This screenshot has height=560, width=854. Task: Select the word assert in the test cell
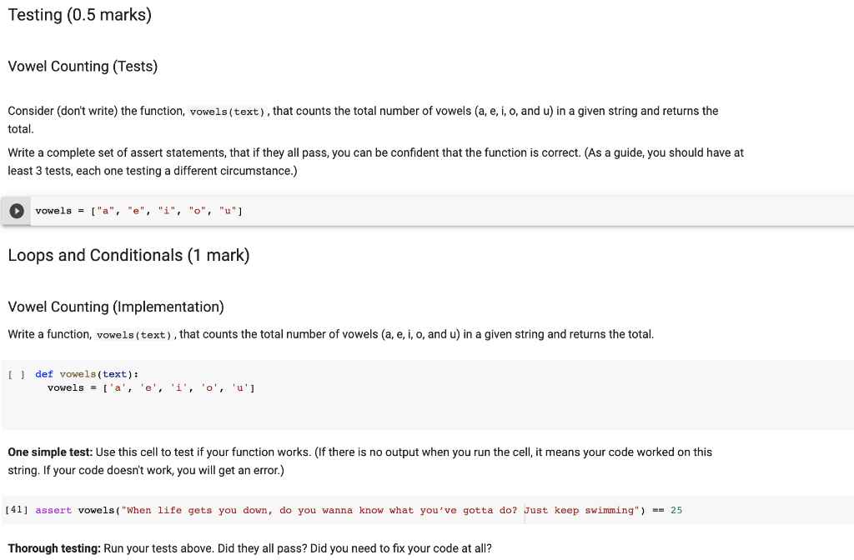click(x=53, y=509)
